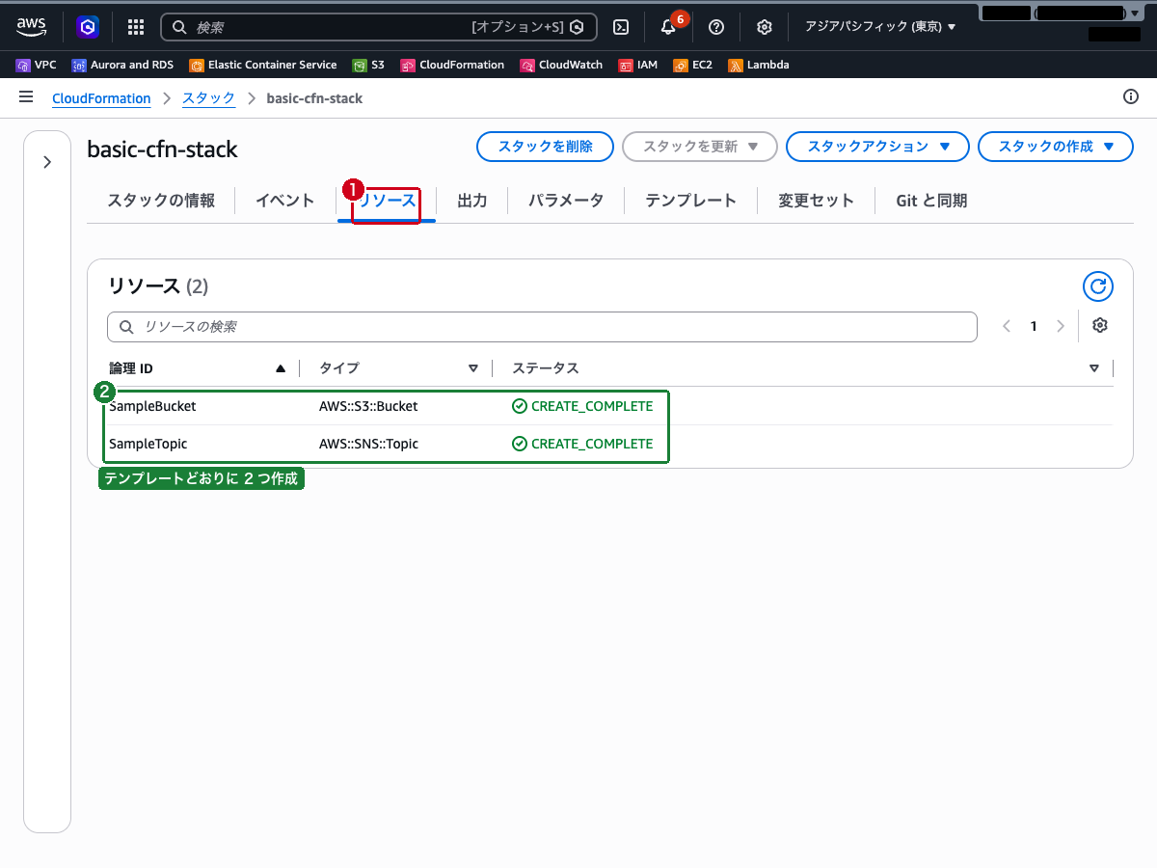Open the Lambda favorite shortcut
The image size is (1157, 868).
759,65
